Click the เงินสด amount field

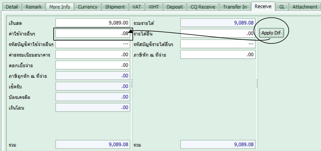point(92,23)
